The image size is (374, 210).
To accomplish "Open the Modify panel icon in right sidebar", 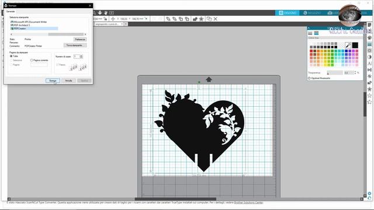I will (369, 83).
